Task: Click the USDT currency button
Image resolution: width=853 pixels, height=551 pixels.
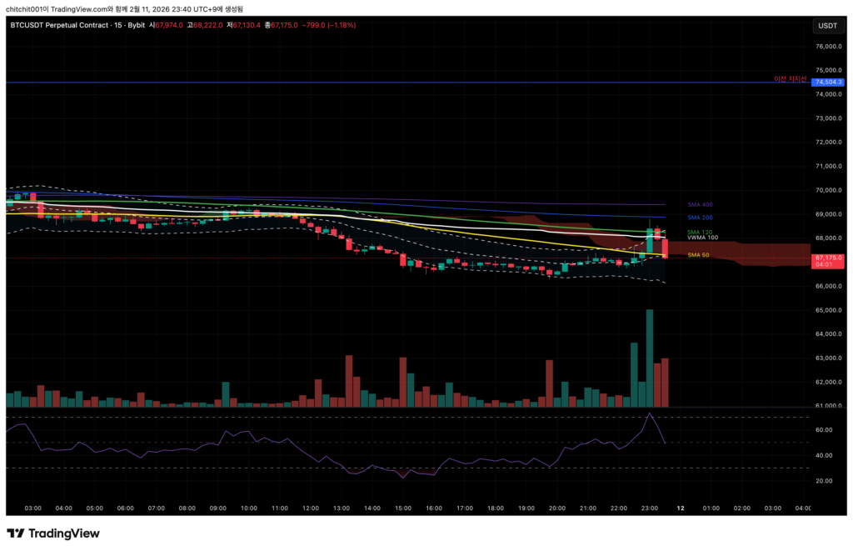Action: (x=827, y=26)
